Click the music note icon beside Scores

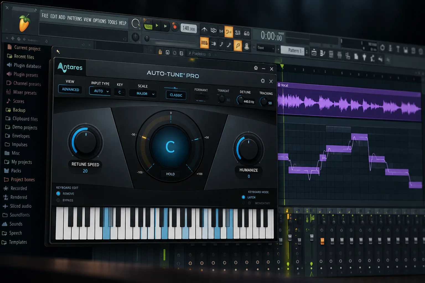(x=8, y=101)
